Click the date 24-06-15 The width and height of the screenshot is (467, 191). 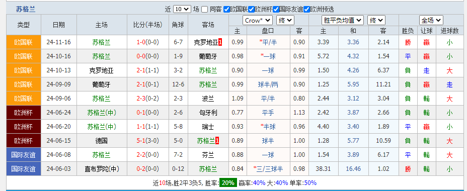click(x=58, y=141)
